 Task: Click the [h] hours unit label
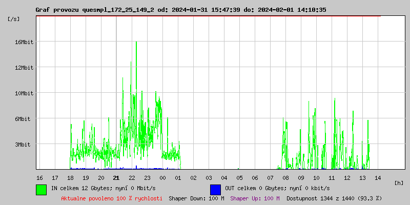coord(399,183)
